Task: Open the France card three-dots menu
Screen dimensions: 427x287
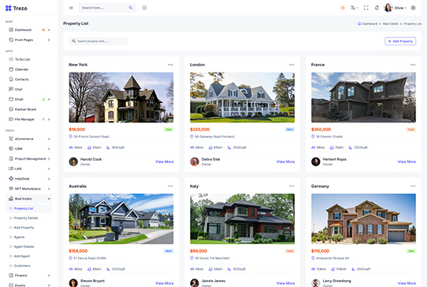Action: click(x=413, y=65)
